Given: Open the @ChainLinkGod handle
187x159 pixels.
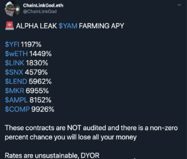Looking at the screenshot, I should (x=40, y=12).
